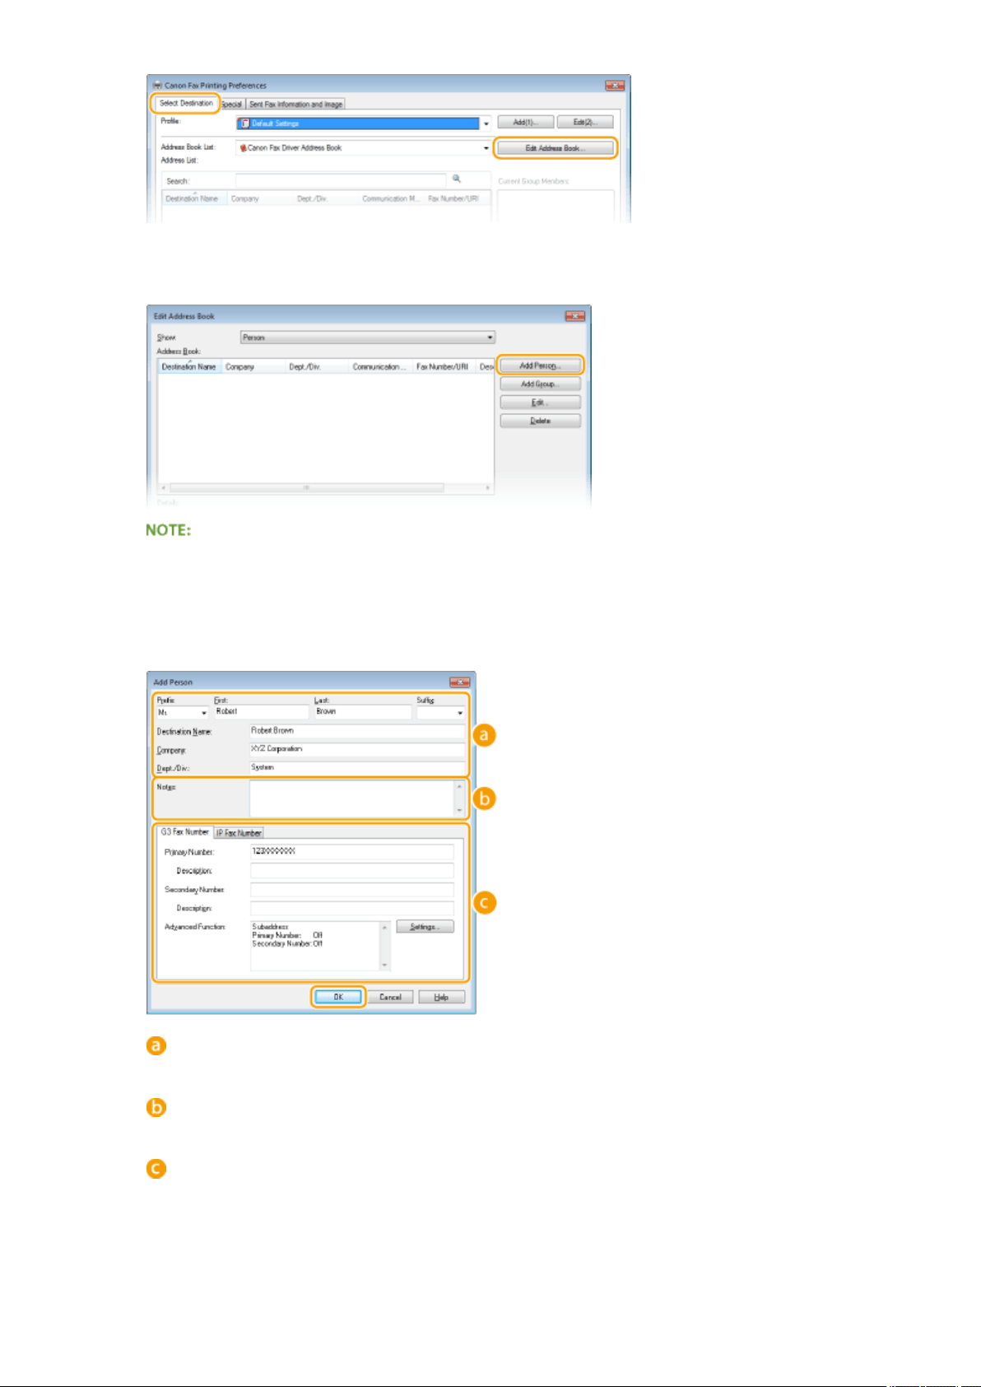Click the Address Book scrollbar left arrow

point(164,488)
